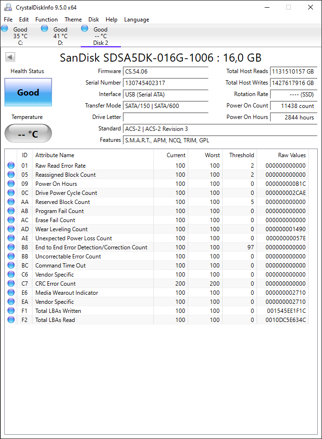
Task: Click status orb for CRC Error Count
Action: [x=11, y=283]
